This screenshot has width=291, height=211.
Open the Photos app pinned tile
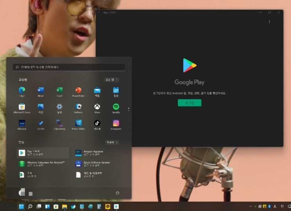41,108
